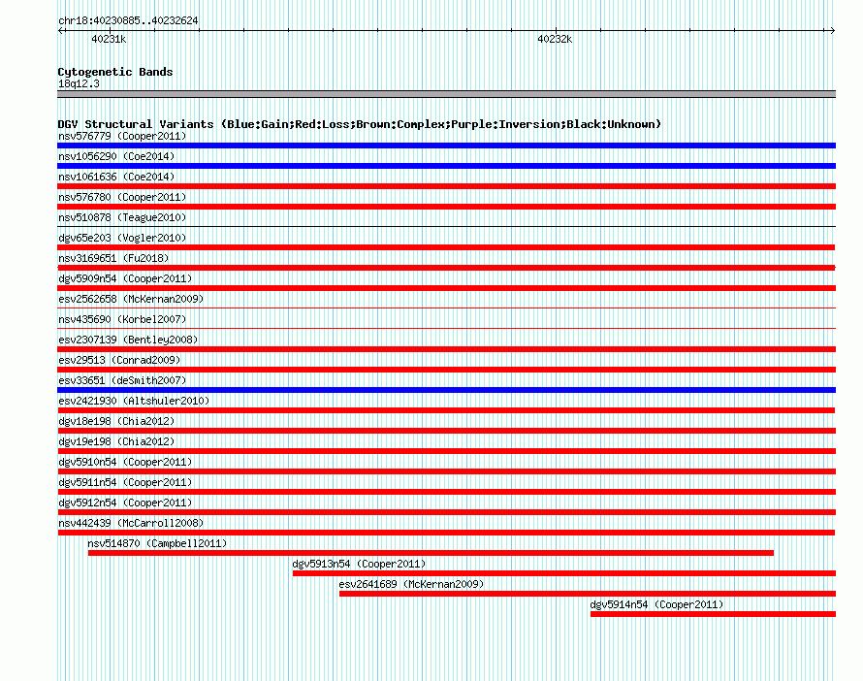
Task: Click the red loss bar under esv2421930
Action: click(x=446, y=410)
